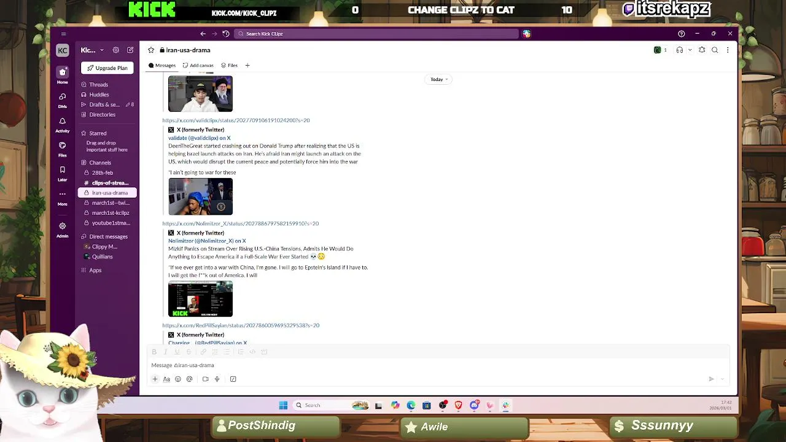
Task: Click the Add canvas tab
Action: pyautogui.click(x=198, y=65)
